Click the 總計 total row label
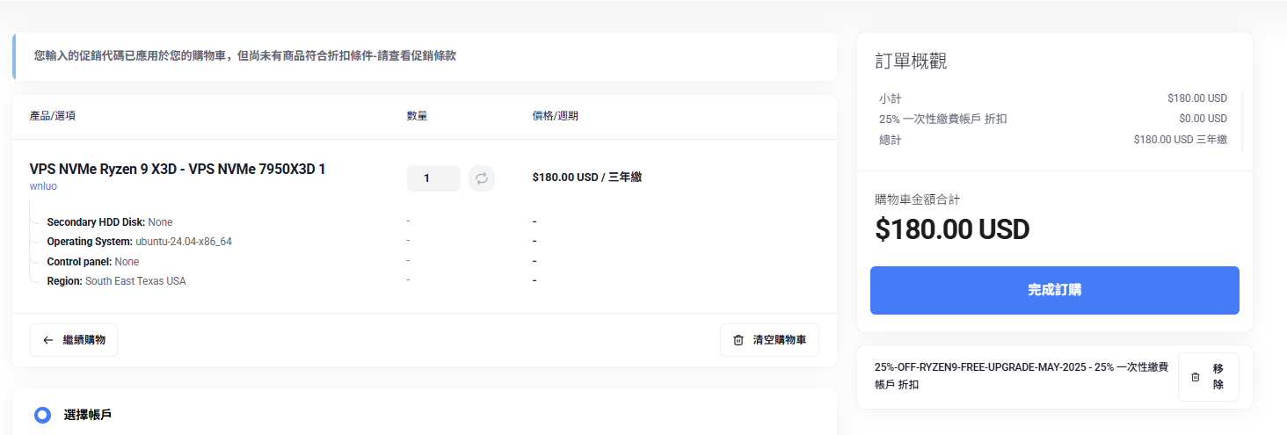Screen dimensions: 1287x435 coord(890,140)
